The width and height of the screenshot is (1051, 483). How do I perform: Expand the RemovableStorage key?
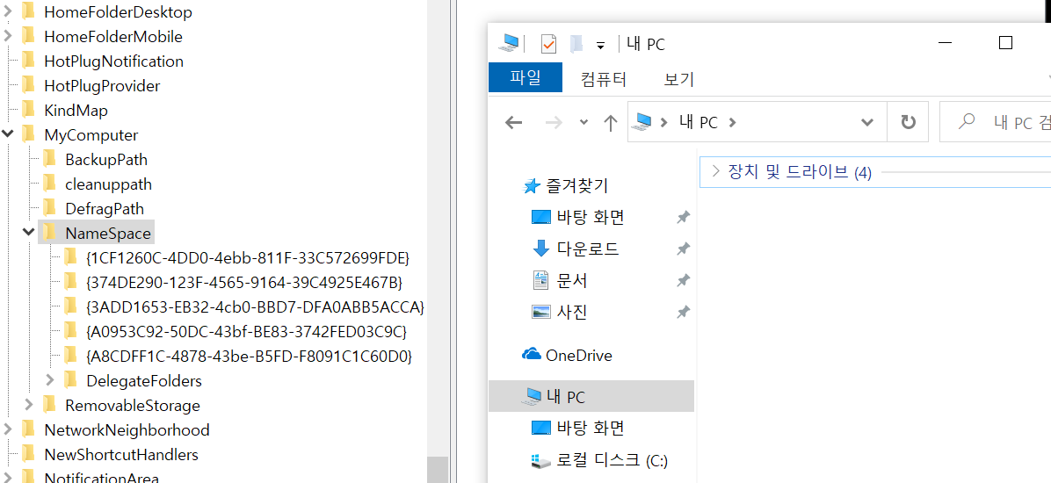[28, 406]
